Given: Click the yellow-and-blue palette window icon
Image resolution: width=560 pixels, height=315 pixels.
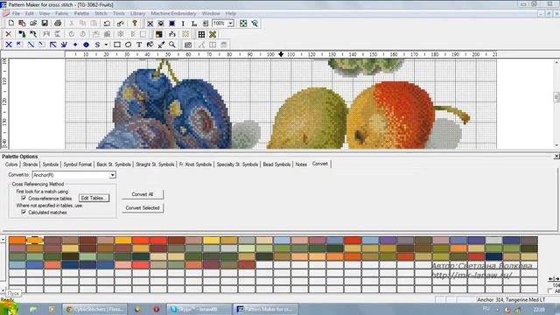Looking at the screenshot, I should click(159, 34).
